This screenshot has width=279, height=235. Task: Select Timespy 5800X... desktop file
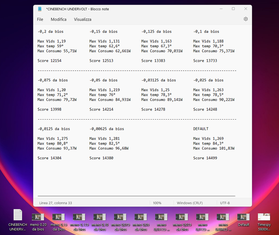[x=264, y=222]
